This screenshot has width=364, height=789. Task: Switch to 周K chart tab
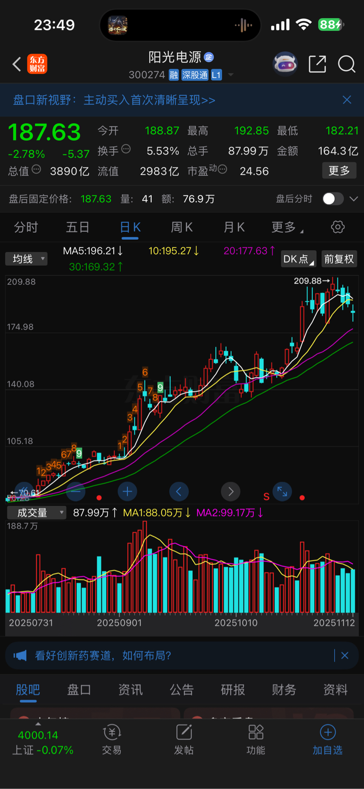click(x=182, y=227)
